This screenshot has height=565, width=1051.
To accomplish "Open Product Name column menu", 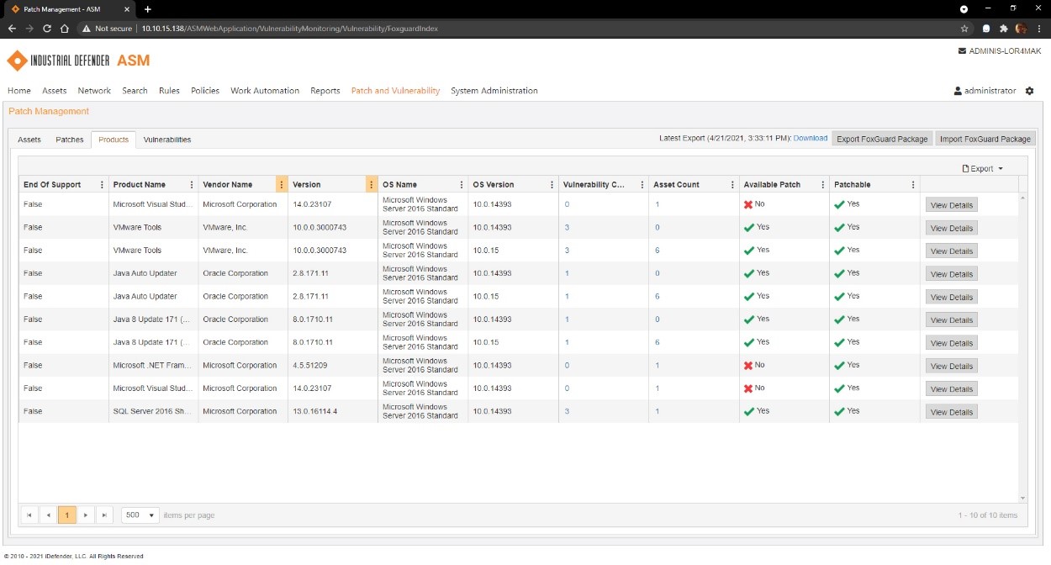I will pos(192,185).
